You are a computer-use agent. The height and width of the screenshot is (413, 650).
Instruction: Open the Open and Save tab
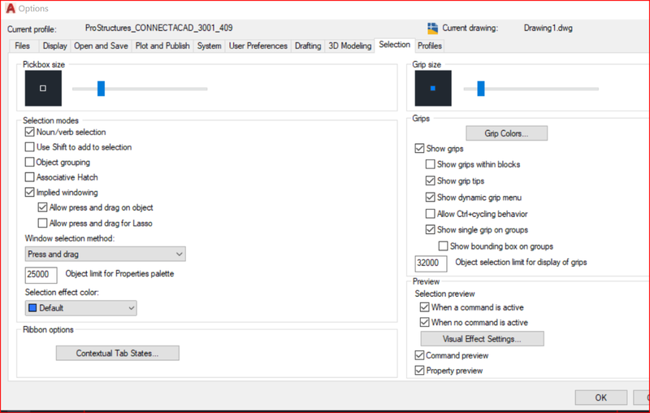(101, 46)
